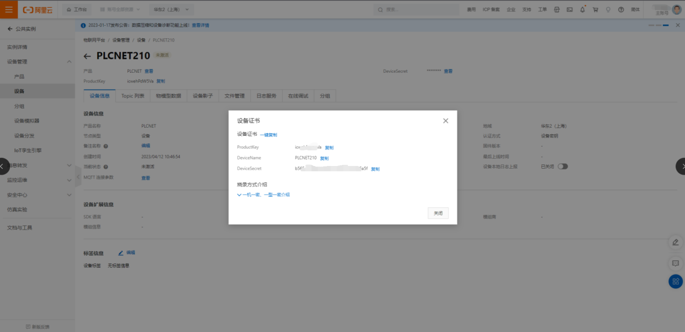Click the back arrow beside PLCNET210

pos(88,56)
